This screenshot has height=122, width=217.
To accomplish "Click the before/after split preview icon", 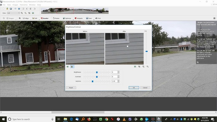I will pos(72,67).
